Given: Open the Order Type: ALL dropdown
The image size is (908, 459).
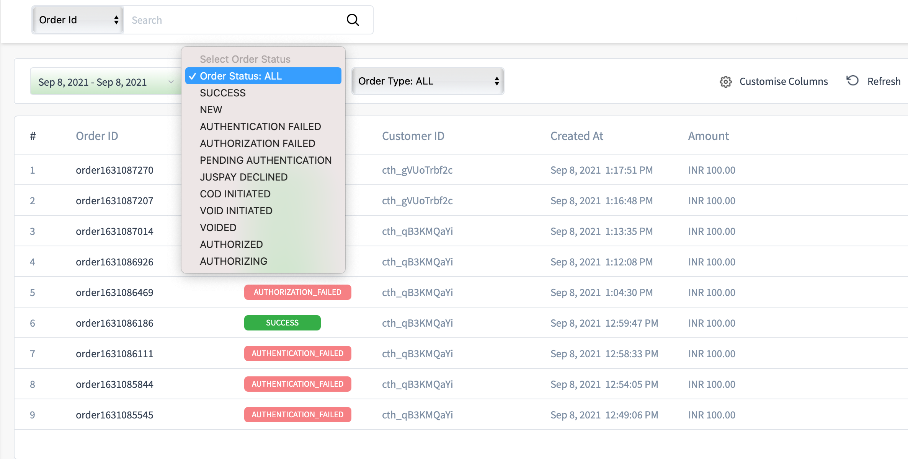Looking at the screenshot, I should [428, 81].
